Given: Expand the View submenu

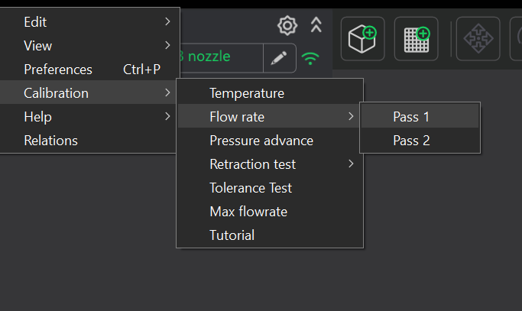Looking at the screenshot, I should click(90, 46).
